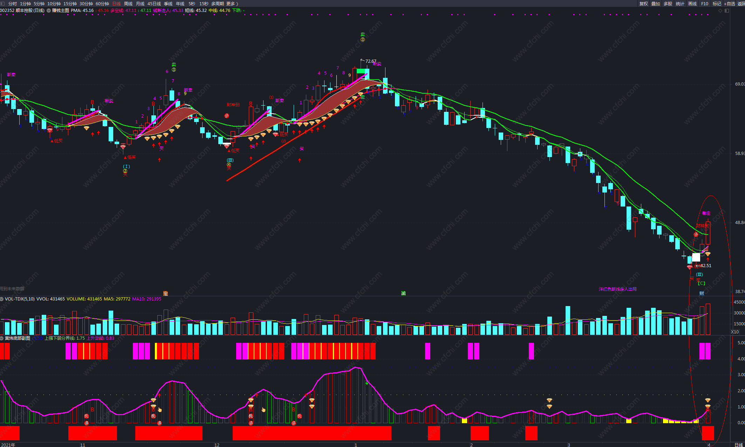This screenshot has height=447, width=745.
Task: Select the 60分钟 period tab
Action: point(102,4)
